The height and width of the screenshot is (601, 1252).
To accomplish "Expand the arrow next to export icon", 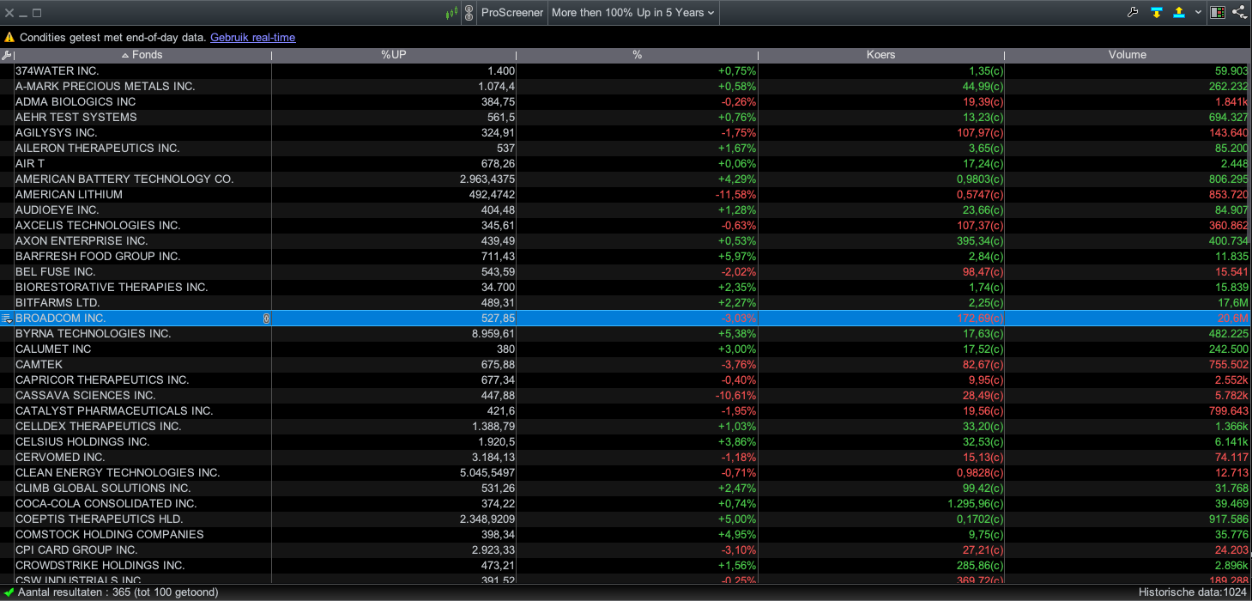I will [x=1198, y=12].
